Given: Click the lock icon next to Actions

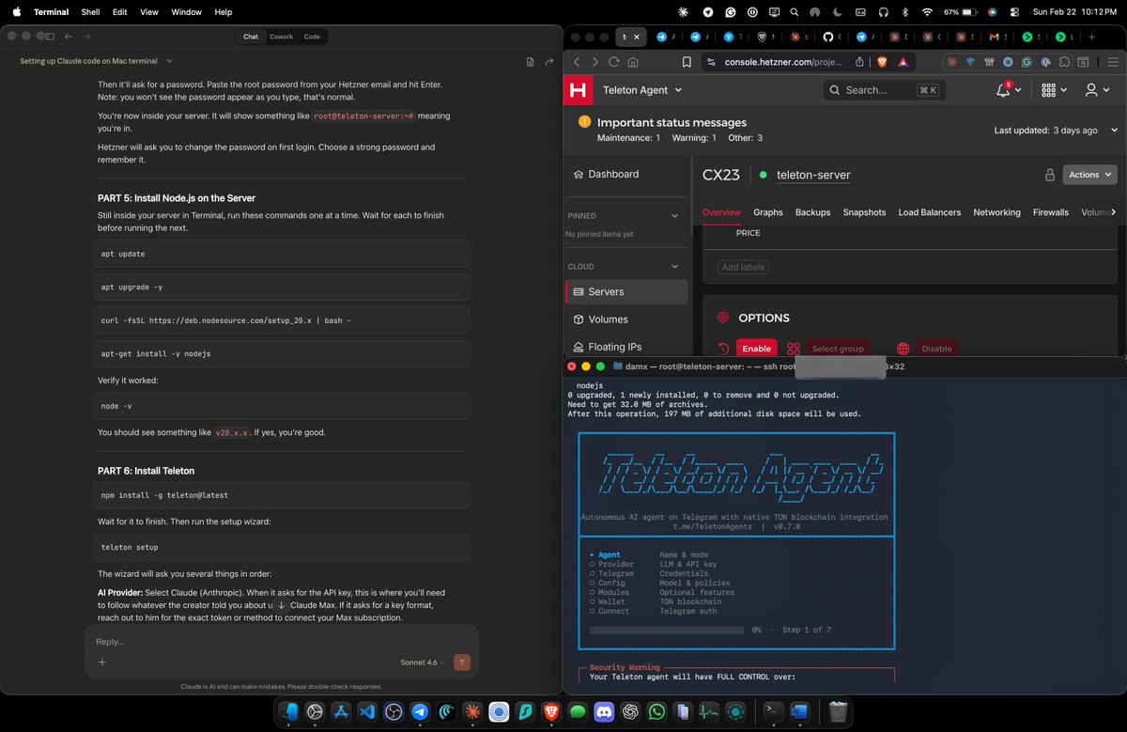Looking at the screenshot, I should click(x=1050, y=175).
